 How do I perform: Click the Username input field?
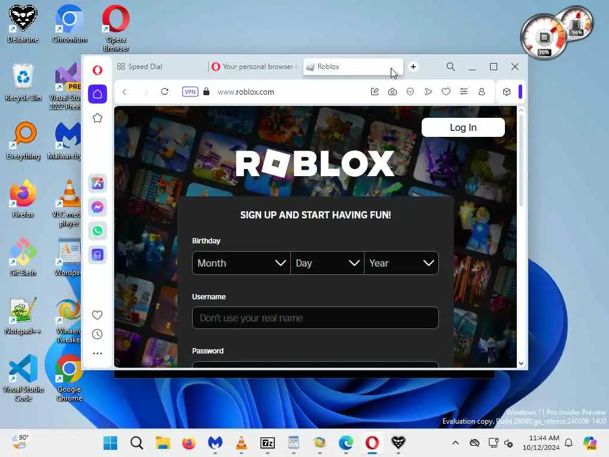pyautogui.click(x=315, y=318)
